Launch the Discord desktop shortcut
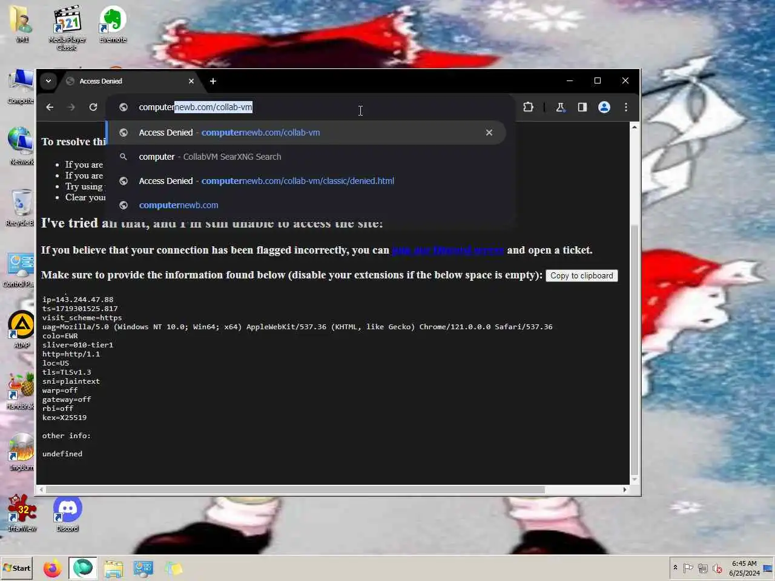 [x=67, y=513]
